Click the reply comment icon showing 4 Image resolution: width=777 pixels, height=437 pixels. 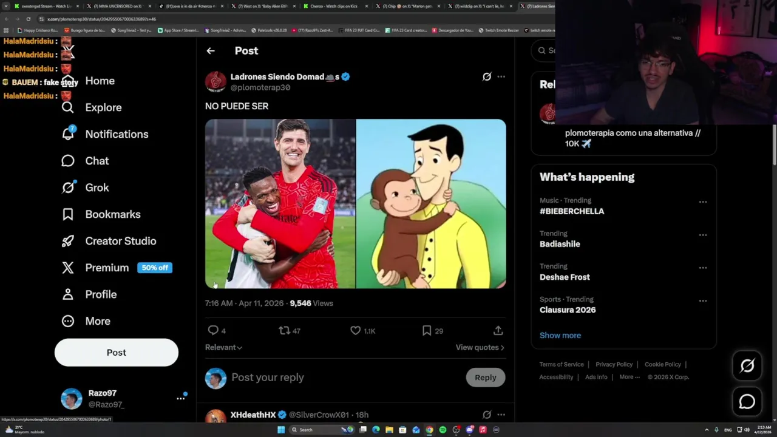point(213,330)
